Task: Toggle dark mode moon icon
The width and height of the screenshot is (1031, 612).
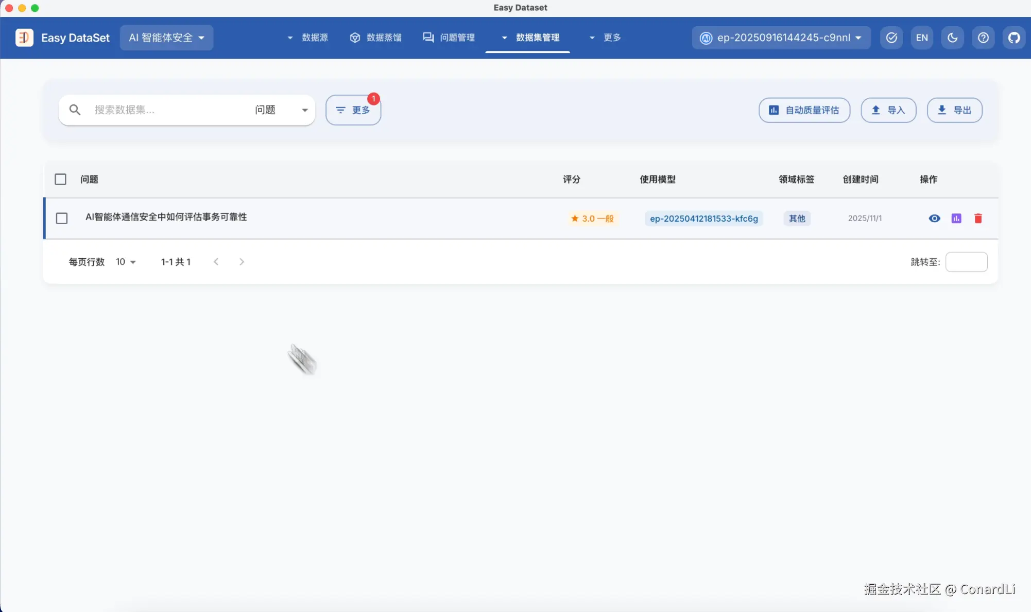Action: (x=952, y=38)
